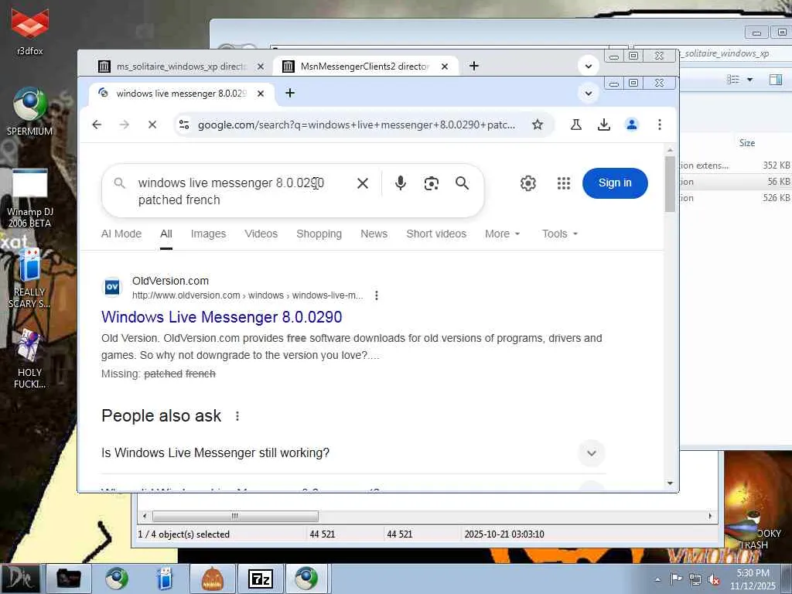Open options for OldVersion.com result

click(377, 295)
